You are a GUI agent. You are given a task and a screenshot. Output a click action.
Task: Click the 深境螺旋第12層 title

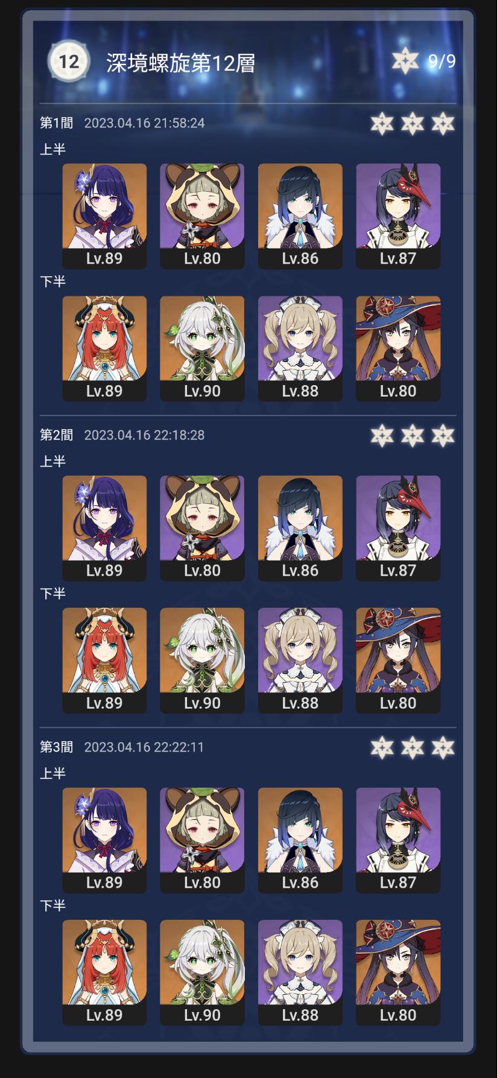click(181, 63)
